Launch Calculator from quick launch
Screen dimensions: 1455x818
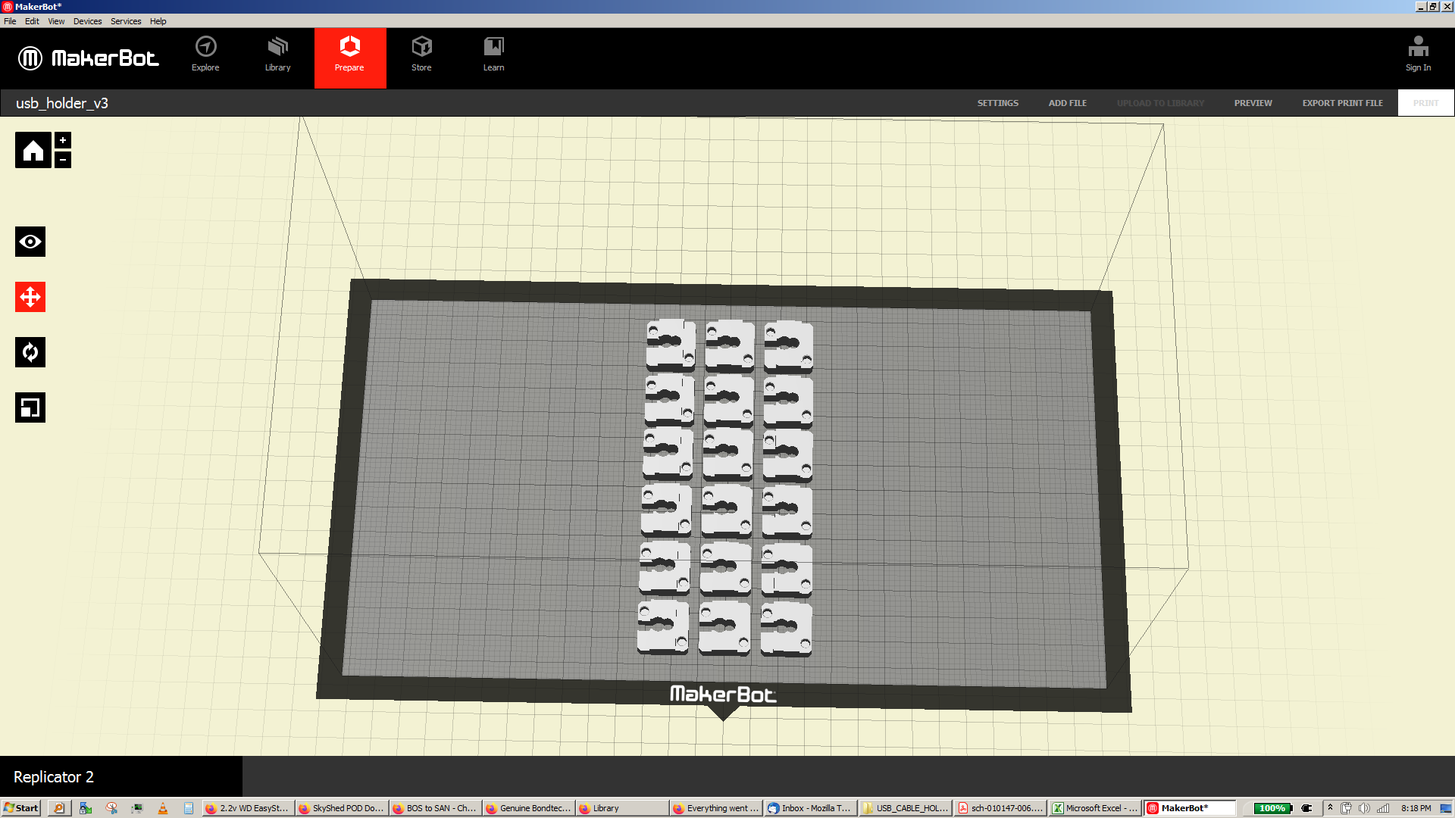188,808
